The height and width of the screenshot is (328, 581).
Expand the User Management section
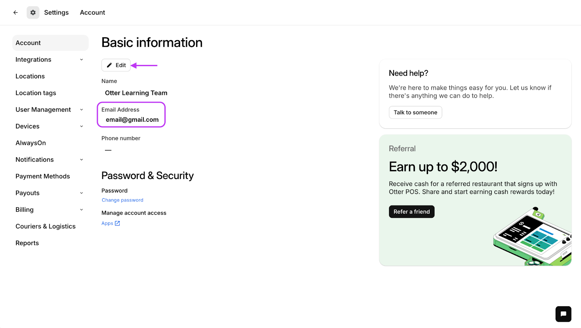(x=81, y=109)
